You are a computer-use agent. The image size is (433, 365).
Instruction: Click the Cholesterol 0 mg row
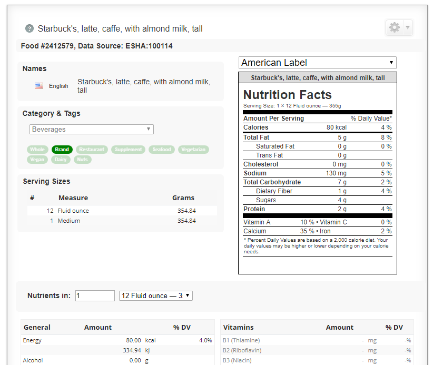317,164
